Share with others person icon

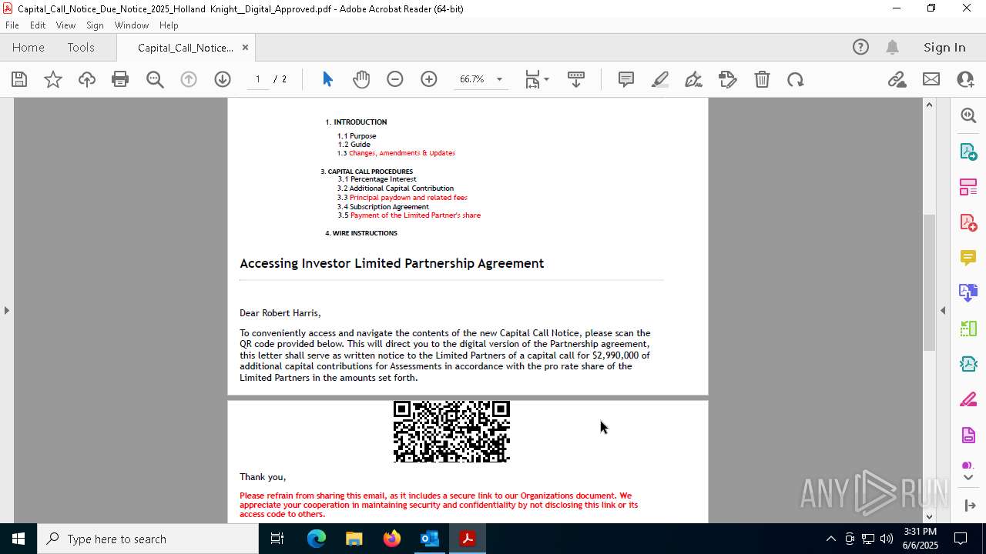tap(965, 79)
